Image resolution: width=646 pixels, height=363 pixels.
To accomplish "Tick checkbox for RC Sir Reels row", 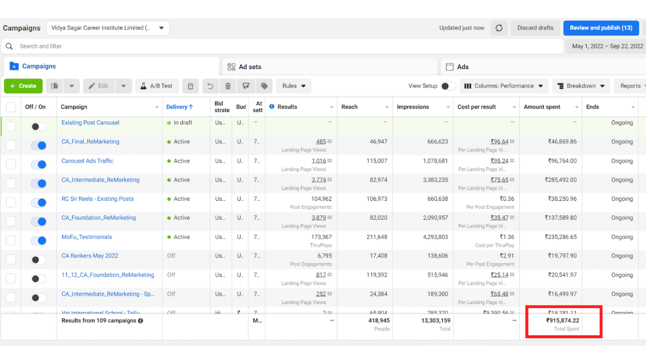I will (x=11, y=202).
